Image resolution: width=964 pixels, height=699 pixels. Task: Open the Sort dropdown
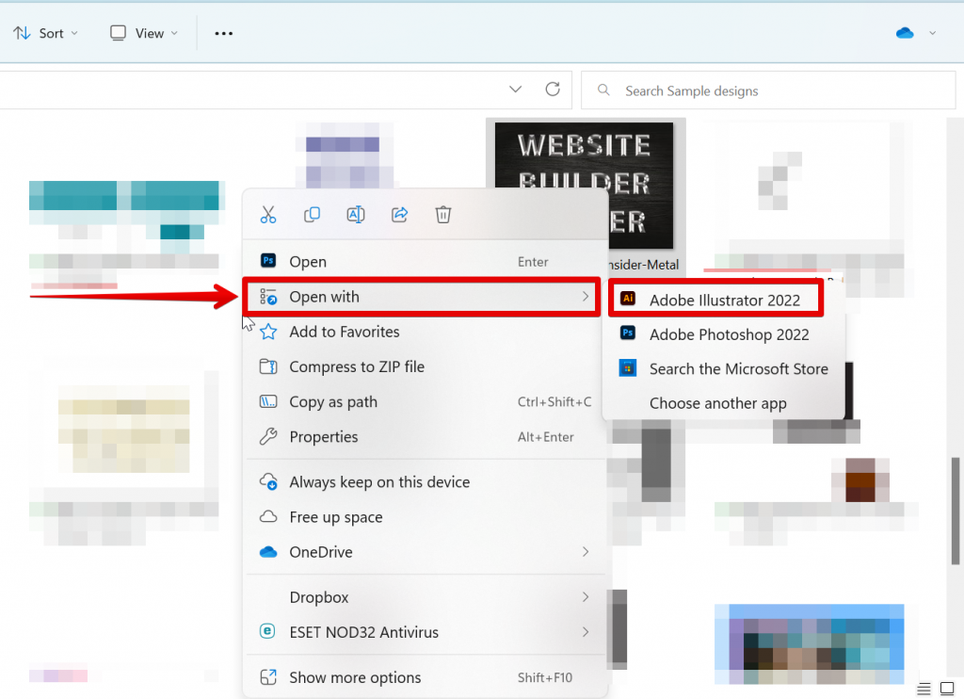[45, 32]
